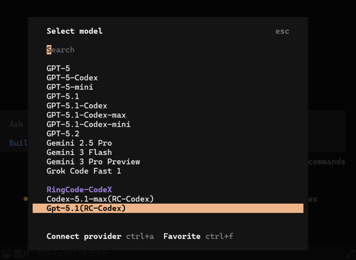Click the Search input field
The width and height of the screenshot is (356, 260).
[61, 50]
